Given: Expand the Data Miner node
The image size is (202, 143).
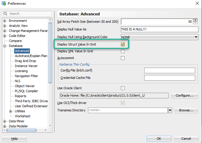Looking at the screenshot, I should coord(5,121).
